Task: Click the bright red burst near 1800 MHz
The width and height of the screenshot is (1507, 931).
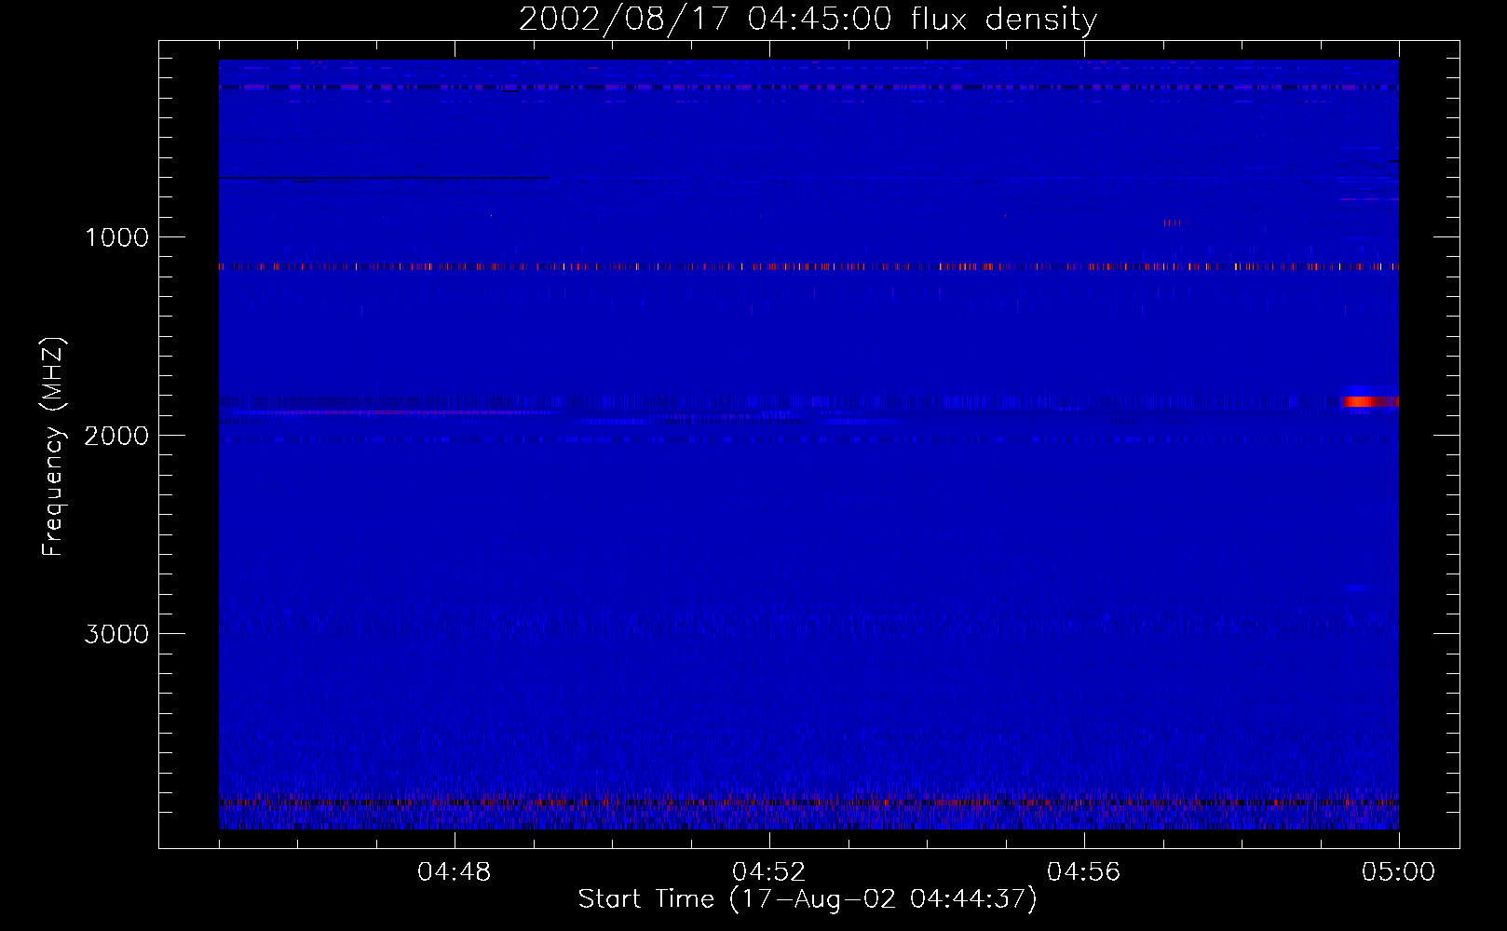Action: [x=1370, y=401]
